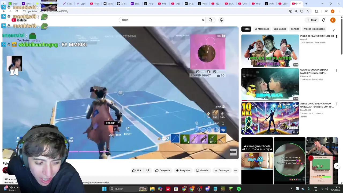Select the Todos filter chip

click(246, 29)
